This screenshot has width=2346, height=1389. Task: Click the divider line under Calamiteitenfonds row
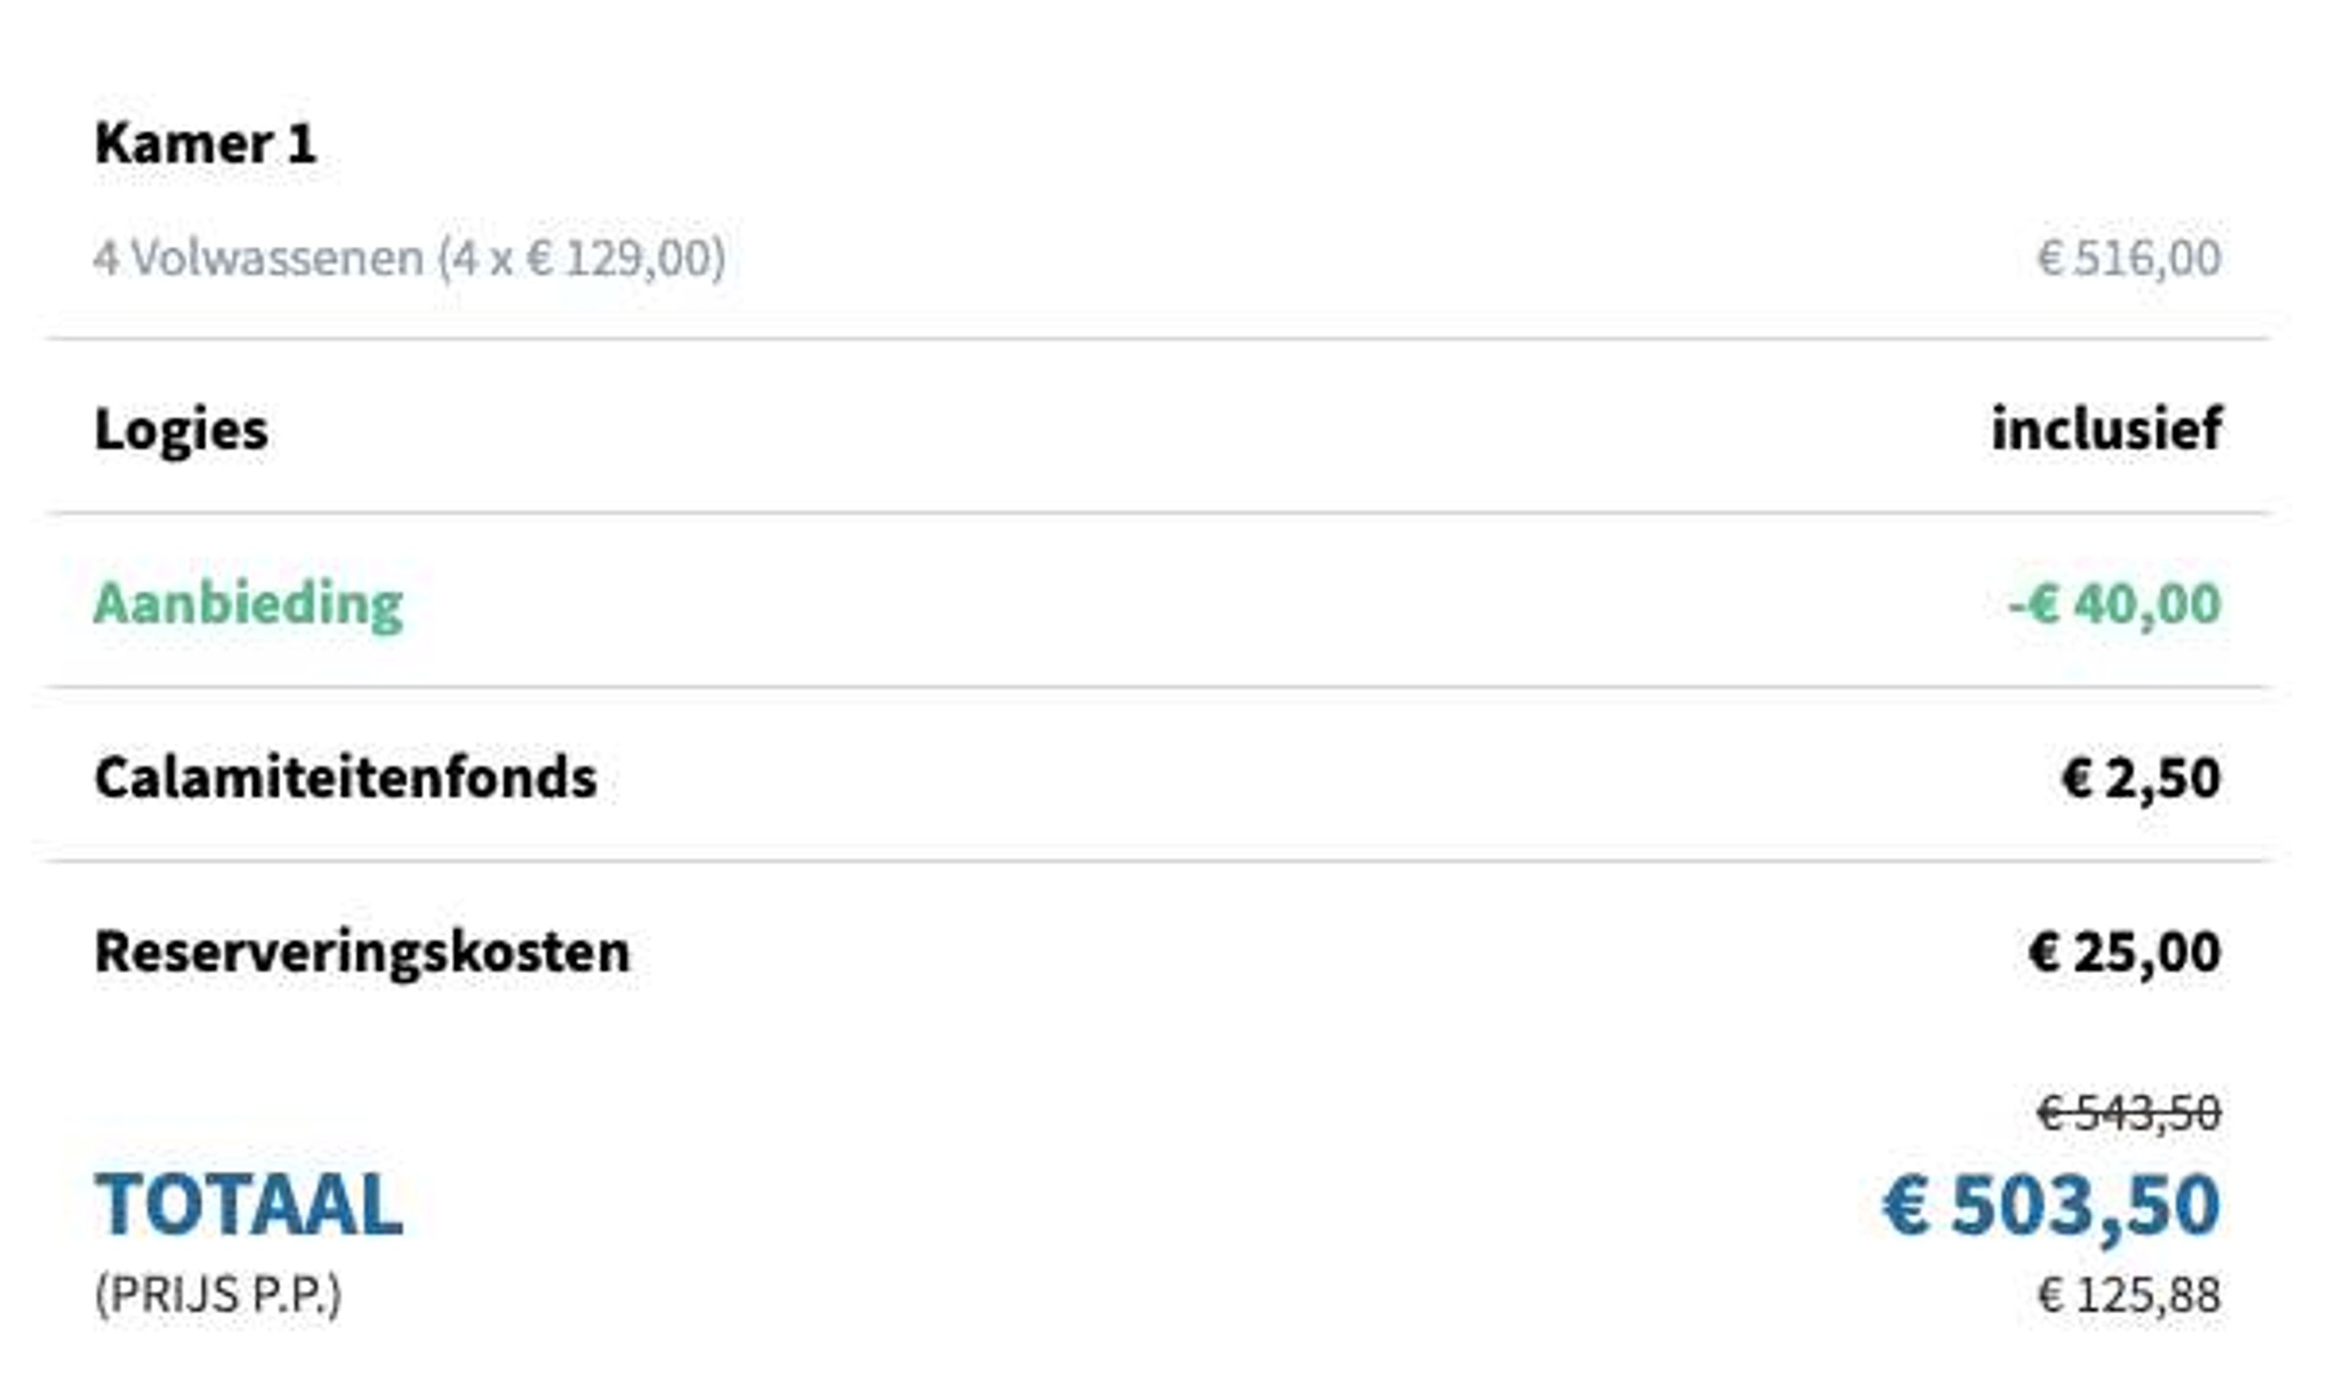[1158, 861]
